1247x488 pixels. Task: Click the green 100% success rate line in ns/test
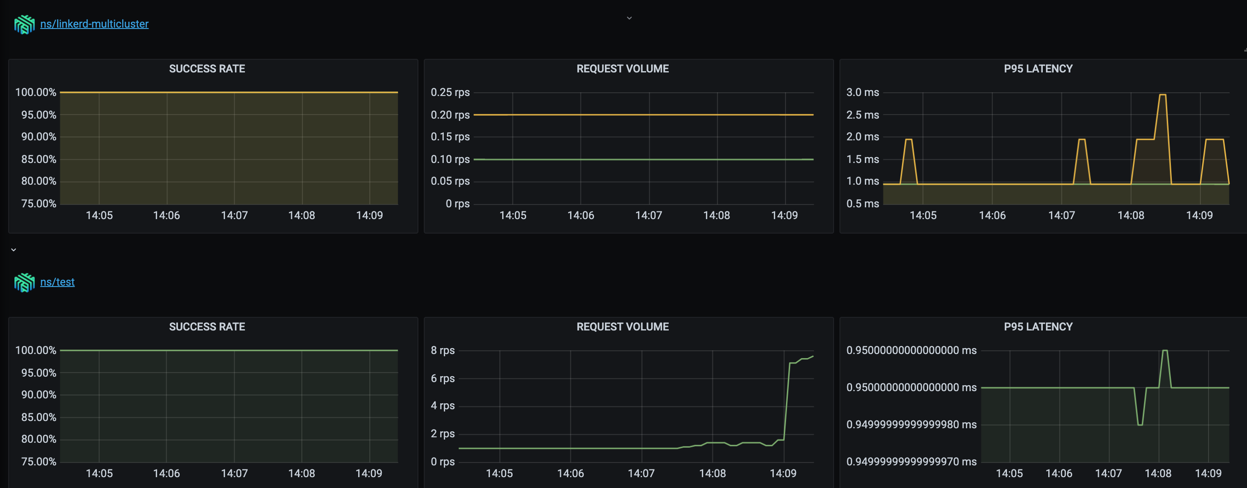(x=227, y=350)
